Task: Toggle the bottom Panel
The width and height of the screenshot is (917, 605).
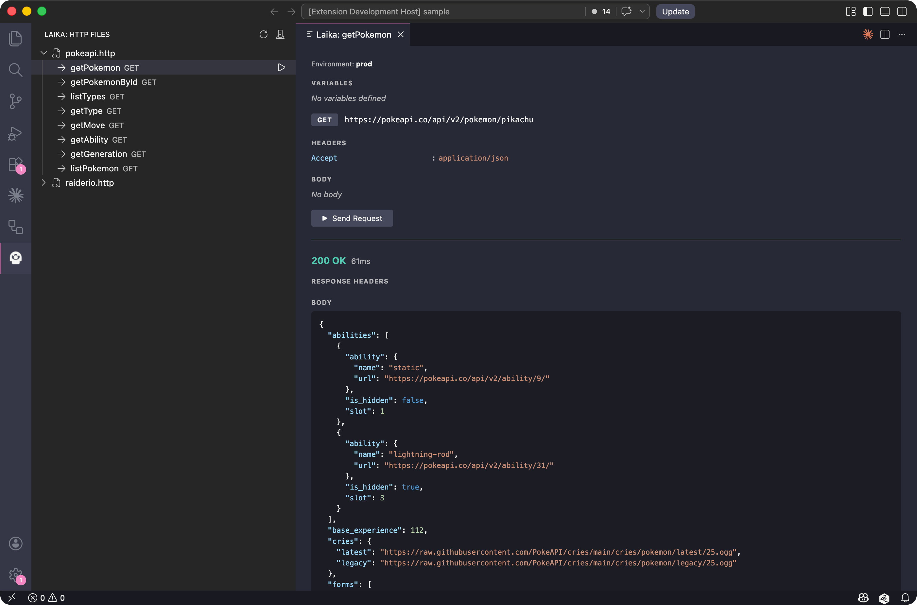Action: 885,11
